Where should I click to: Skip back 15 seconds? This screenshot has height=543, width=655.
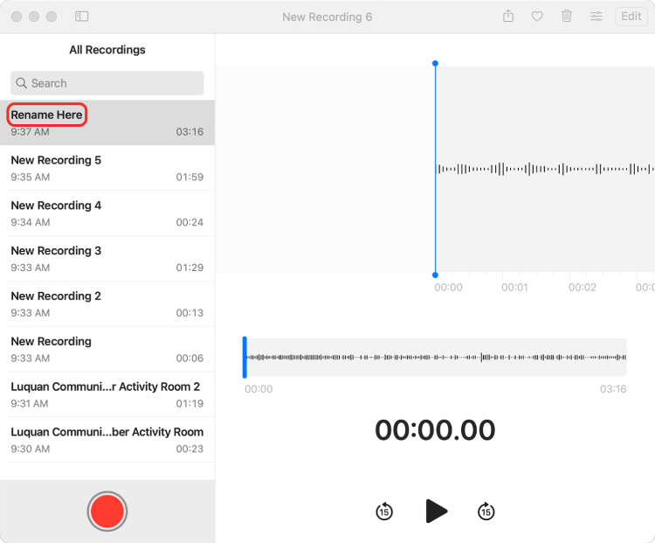[384, 512]
